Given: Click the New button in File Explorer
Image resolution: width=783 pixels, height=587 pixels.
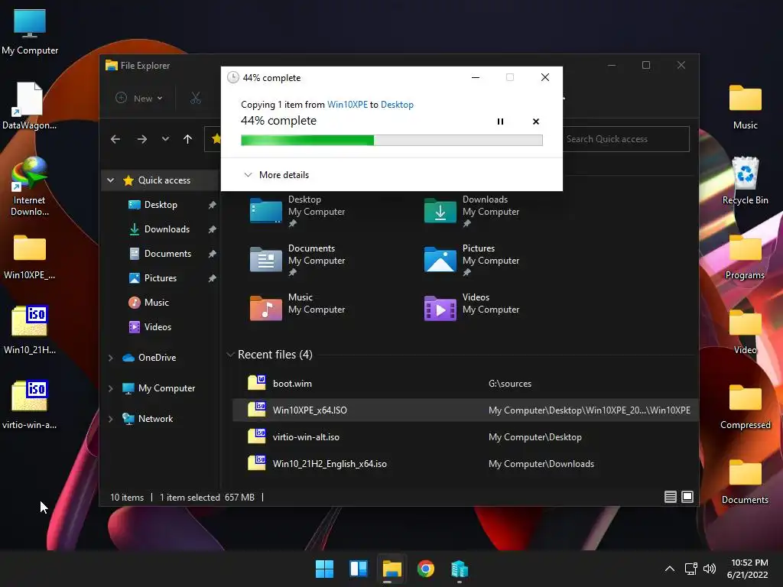Looking at the screenshot, I should coord(139,99).
